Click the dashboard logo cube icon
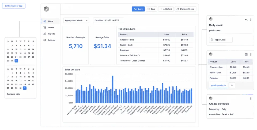 tap(46, 9)
